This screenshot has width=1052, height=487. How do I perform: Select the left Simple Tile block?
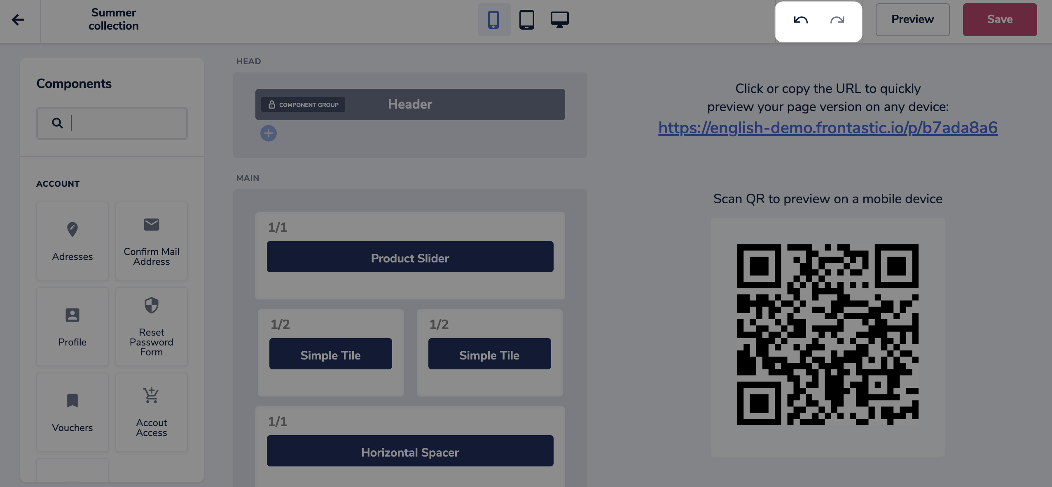(330, 354)
